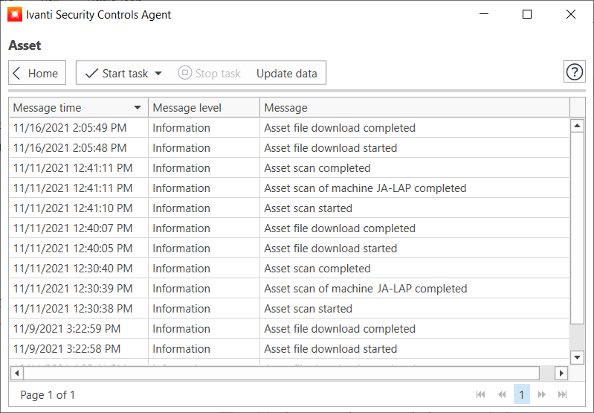Click Information cell in 12:40:05 PM row
594x413 pixels.
point(204,249)
